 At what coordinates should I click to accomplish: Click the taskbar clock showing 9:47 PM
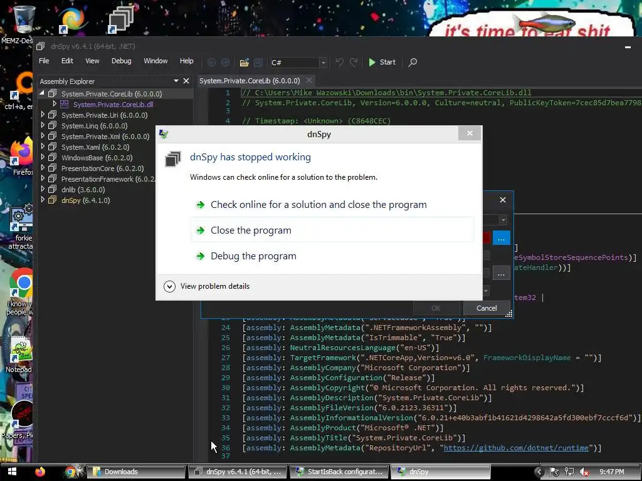(x=612, y=472)
